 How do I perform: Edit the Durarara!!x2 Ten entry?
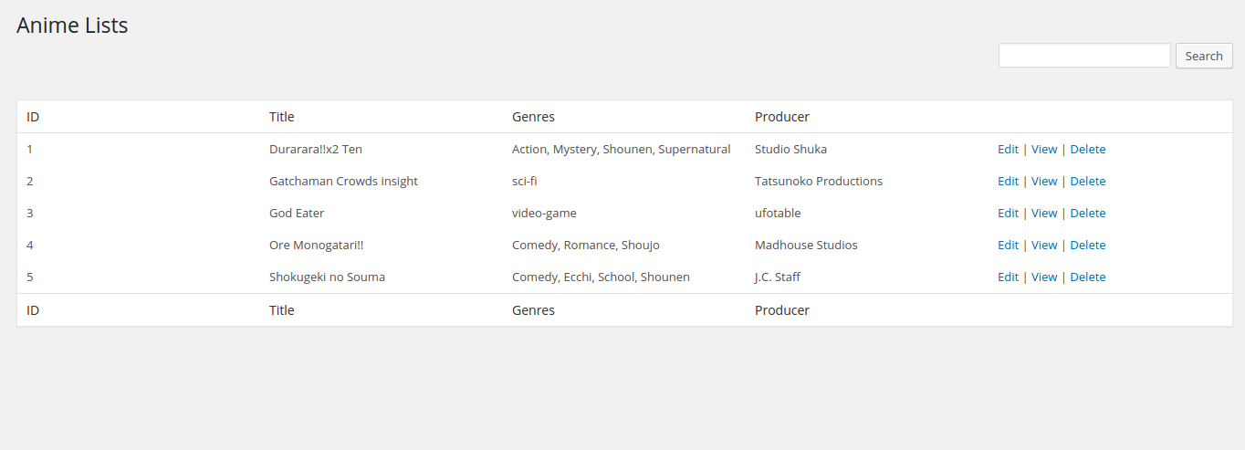coord(1008,150)
